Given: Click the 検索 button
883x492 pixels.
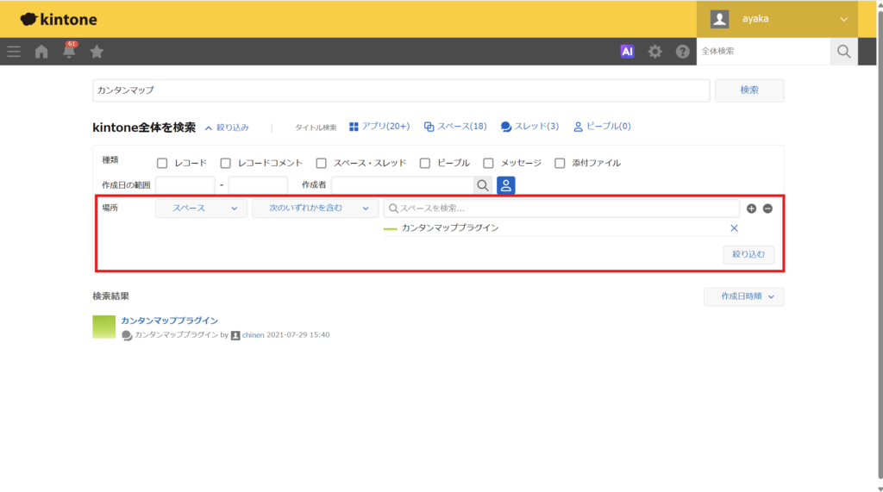Looking at the screenshot, I should [749, 90].
